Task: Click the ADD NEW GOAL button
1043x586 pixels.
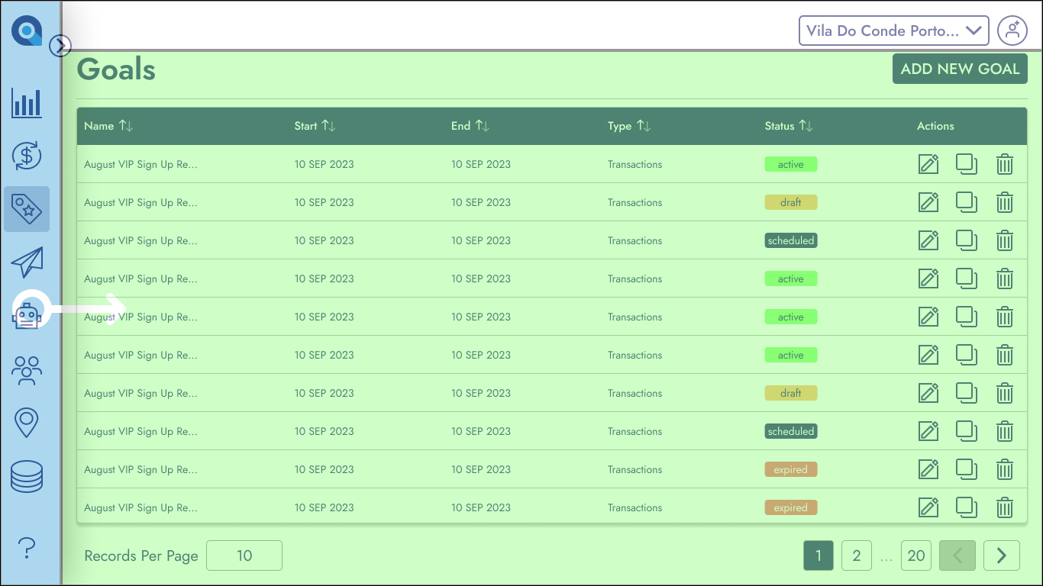Action: 960,69
